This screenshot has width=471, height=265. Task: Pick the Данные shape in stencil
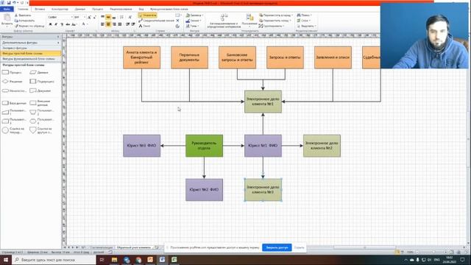click(x=39, y=72)
